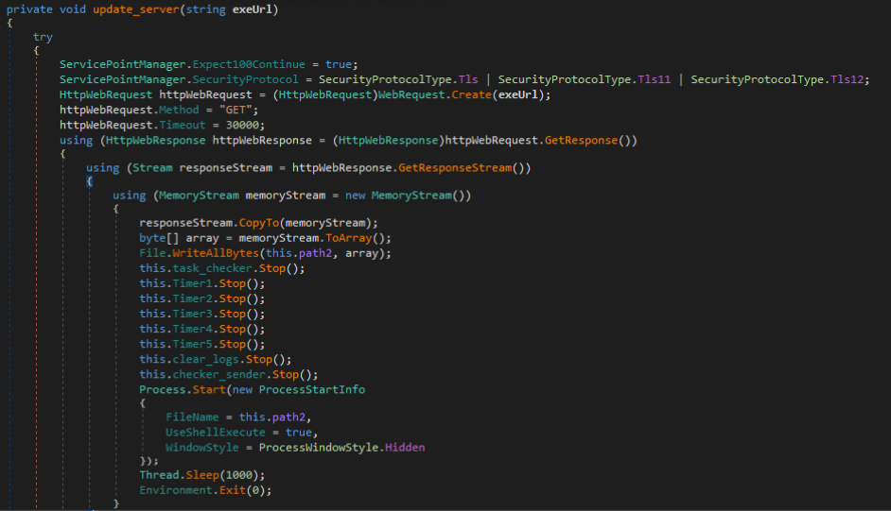The height and width of the screenshot is (511, 891).
Task: Select the Timer3 field
Action: (193, 315)
